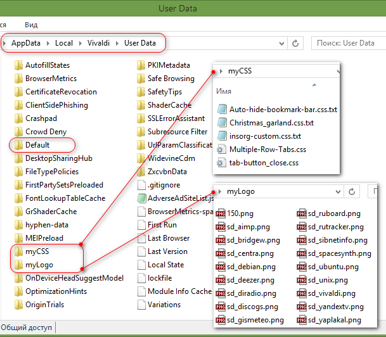386x337 pixels.
Task: Click the Christmas_garland.css.txt file icon
Action: pyautogui.click(x=221, y=123)
